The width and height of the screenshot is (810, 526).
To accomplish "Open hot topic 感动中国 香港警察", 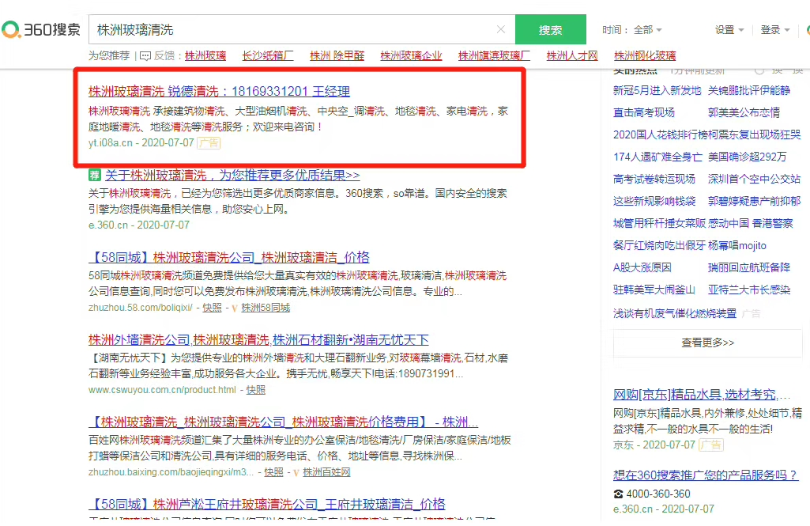I will point(751,223).
